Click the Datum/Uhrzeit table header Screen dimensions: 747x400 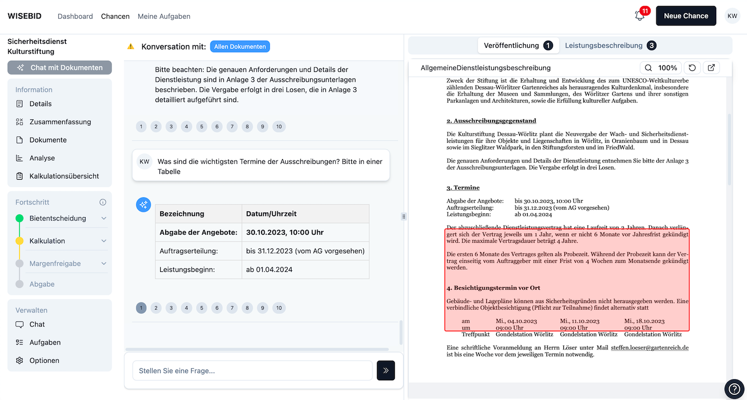(x=305, y=214)
